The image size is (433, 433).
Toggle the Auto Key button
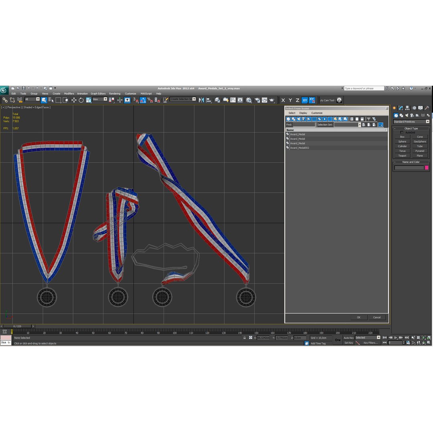pos(348,338)
